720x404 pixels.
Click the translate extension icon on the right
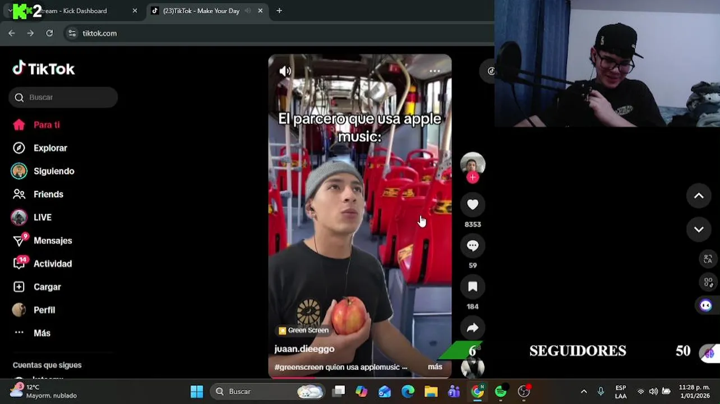(x=708, y=259)
